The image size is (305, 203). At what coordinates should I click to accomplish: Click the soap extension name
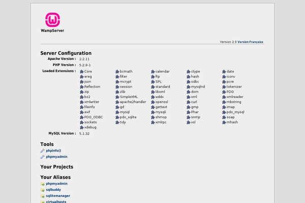[230, 117]
